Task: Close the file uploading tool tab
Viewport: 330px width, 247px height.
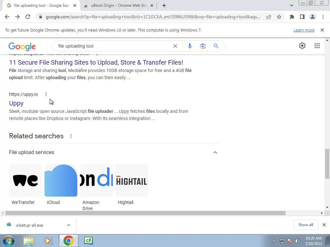Action: tap(75, 6)
